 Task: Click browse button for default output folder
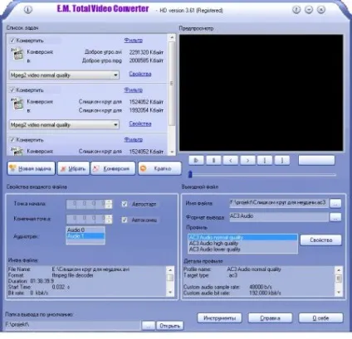149,326
